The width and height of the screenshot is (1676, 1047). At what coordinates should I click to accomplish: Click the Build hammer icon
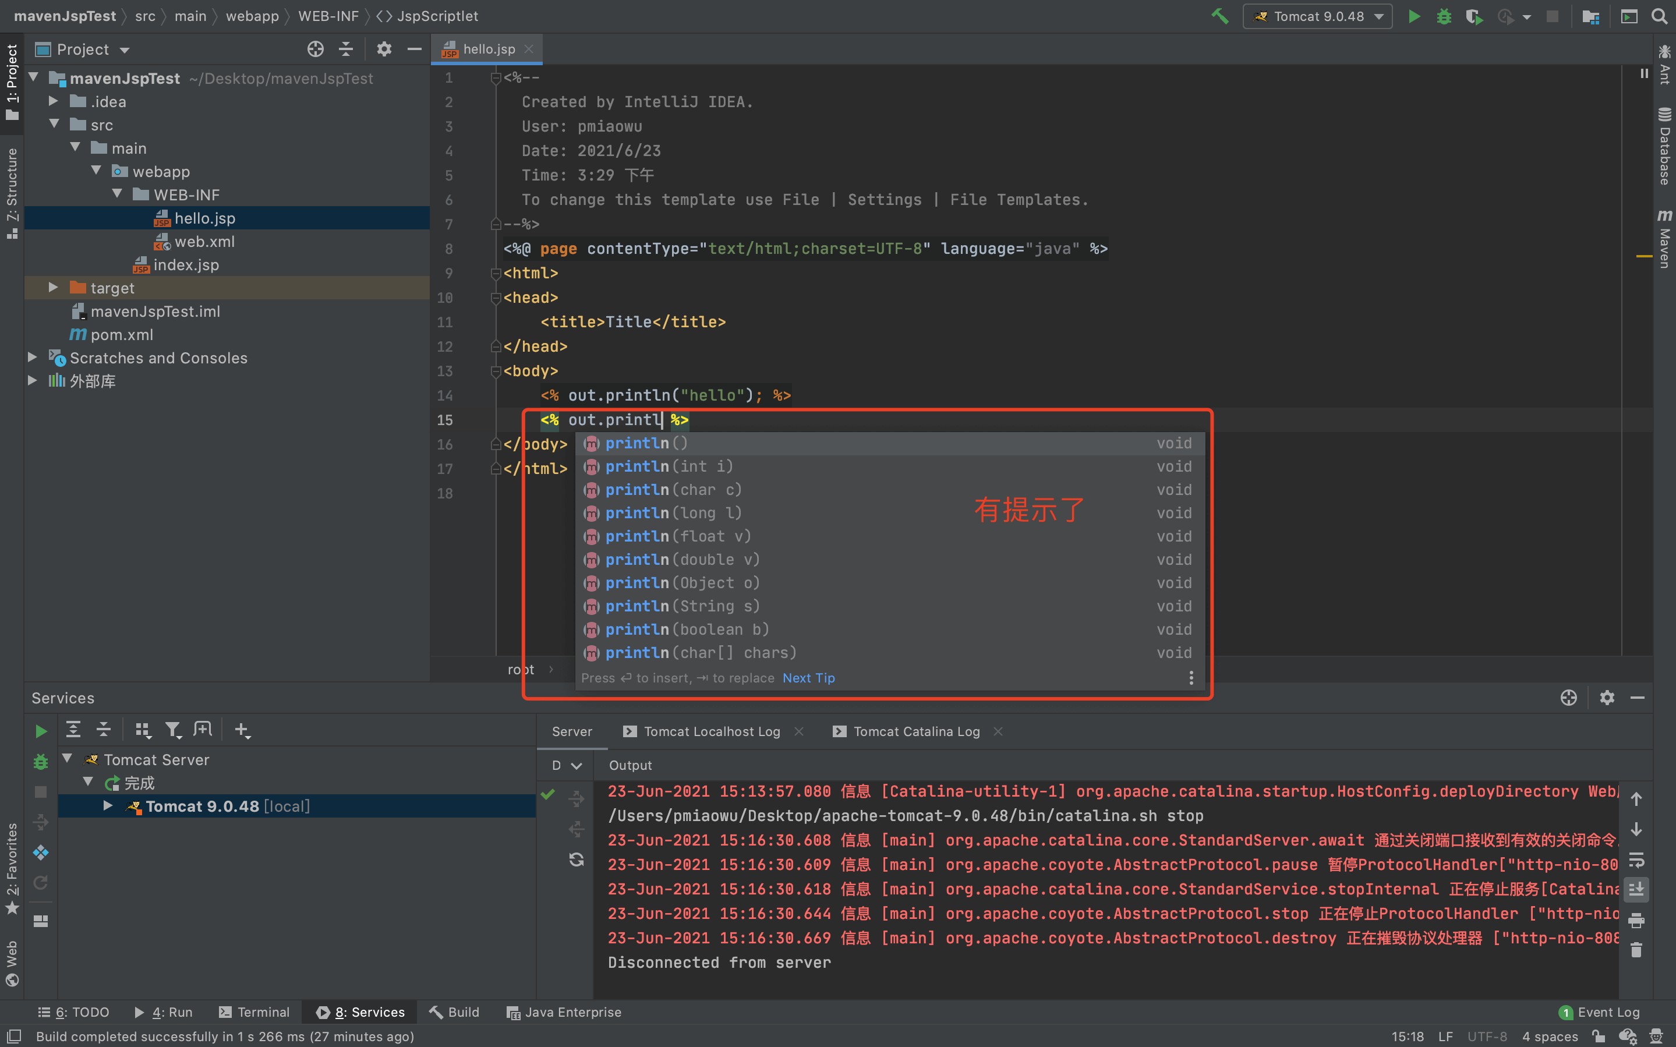point(1220,16)
